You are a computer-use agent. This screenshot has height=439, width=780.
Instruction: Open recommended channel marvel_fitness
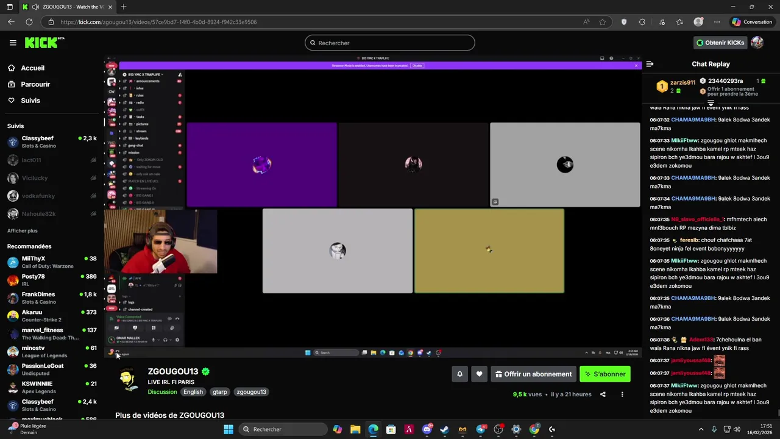pos(52,334)
